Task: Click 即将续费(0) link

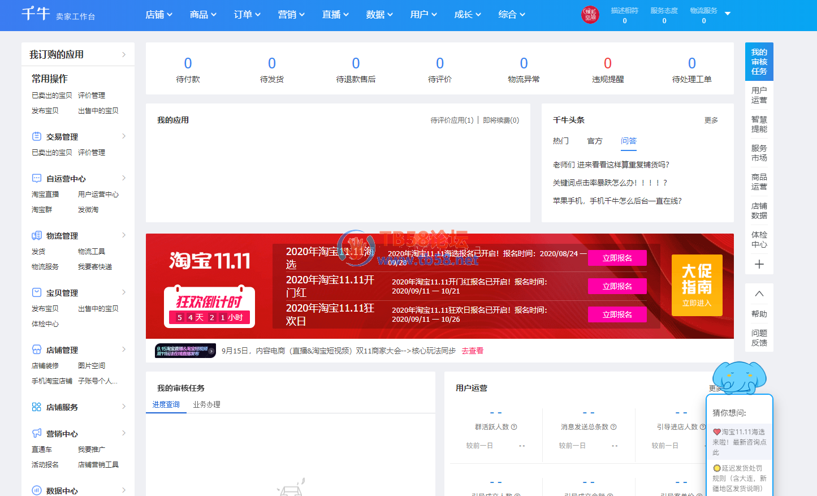Action: tap(501, 120)
